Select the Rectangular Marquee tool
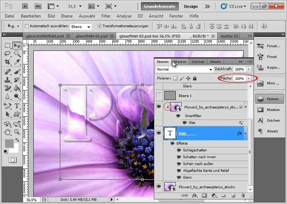 [7, 45]
